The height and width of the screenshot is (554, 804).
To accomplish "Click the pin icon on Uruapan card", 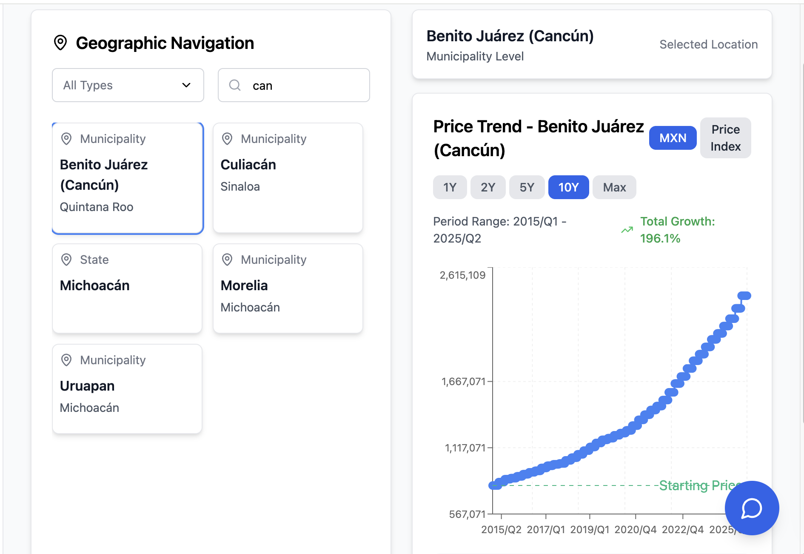I will point(66,360).
